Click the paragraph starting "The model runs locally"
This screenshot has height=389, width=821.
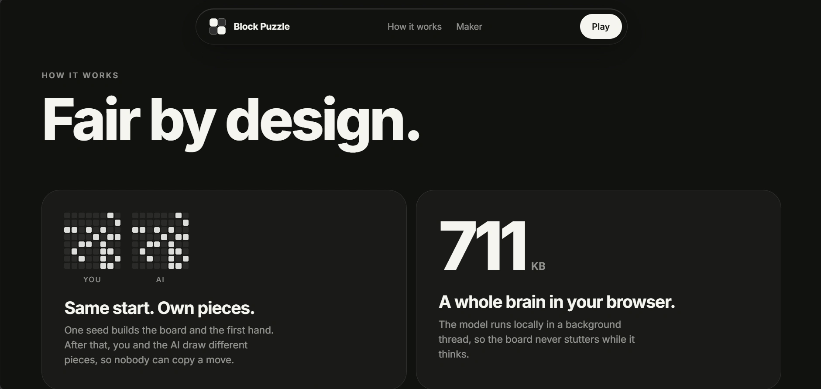pyautogui.click(x=537, y=339)
